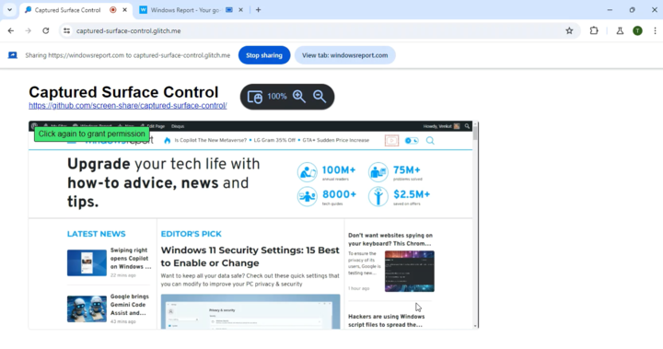663x349 pixels.
Task: Click the sharing indicator icon on Windows Report tab
Action: (x=229, y=10)
